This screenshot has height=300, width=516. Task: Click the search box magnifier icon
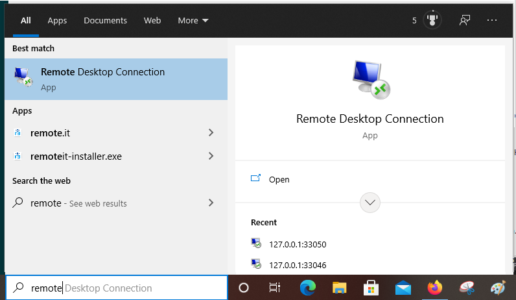(x=18, y=288)
